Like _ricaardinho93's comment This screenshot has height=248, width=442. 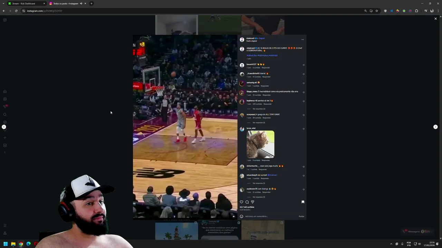tap(304, 74)
